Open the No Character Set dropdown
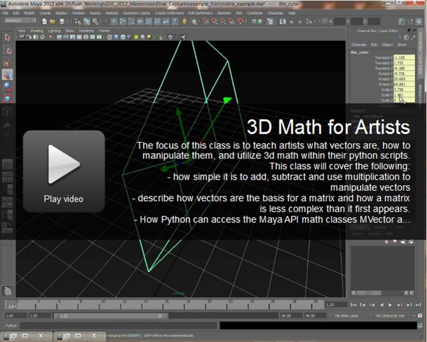Screen dimensions: 427x342 (x=399, y=315)
